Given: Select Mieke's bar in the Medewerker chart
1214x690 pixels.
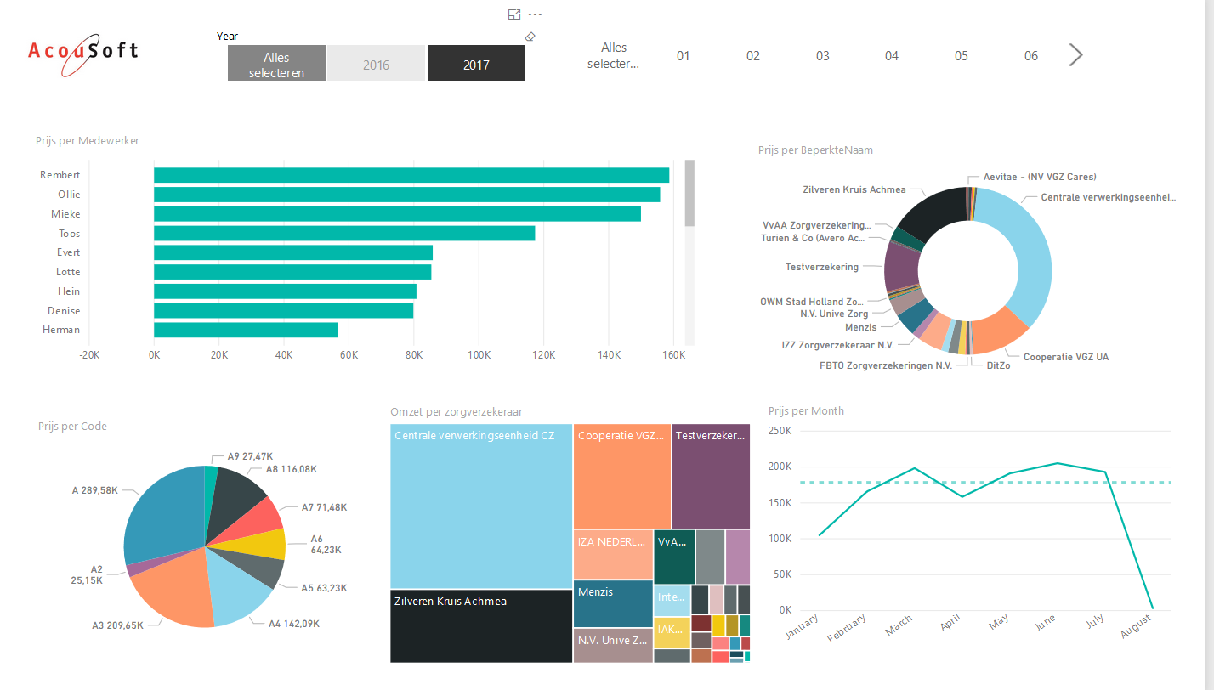Looking at the screenshot, I should (x=397, y=214).
